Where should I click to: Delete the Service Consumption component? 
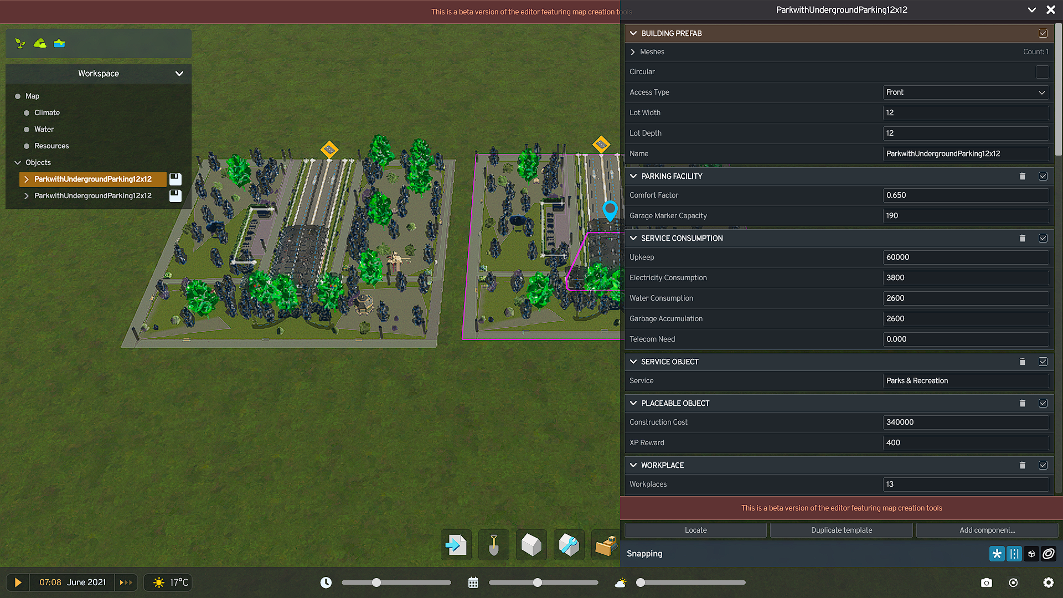pyautogui.click(x=1023, y=238)
